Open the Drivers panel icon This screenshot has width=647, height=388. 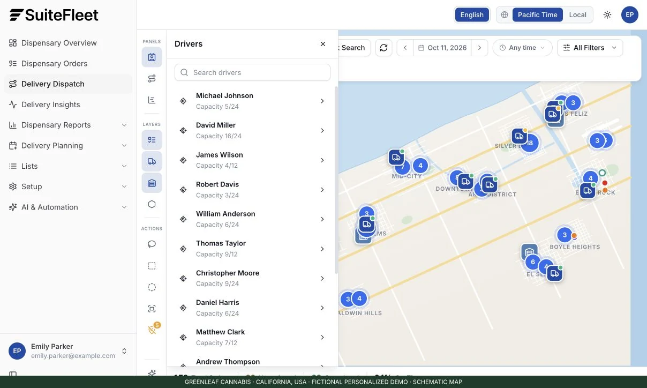coord(152,57)
